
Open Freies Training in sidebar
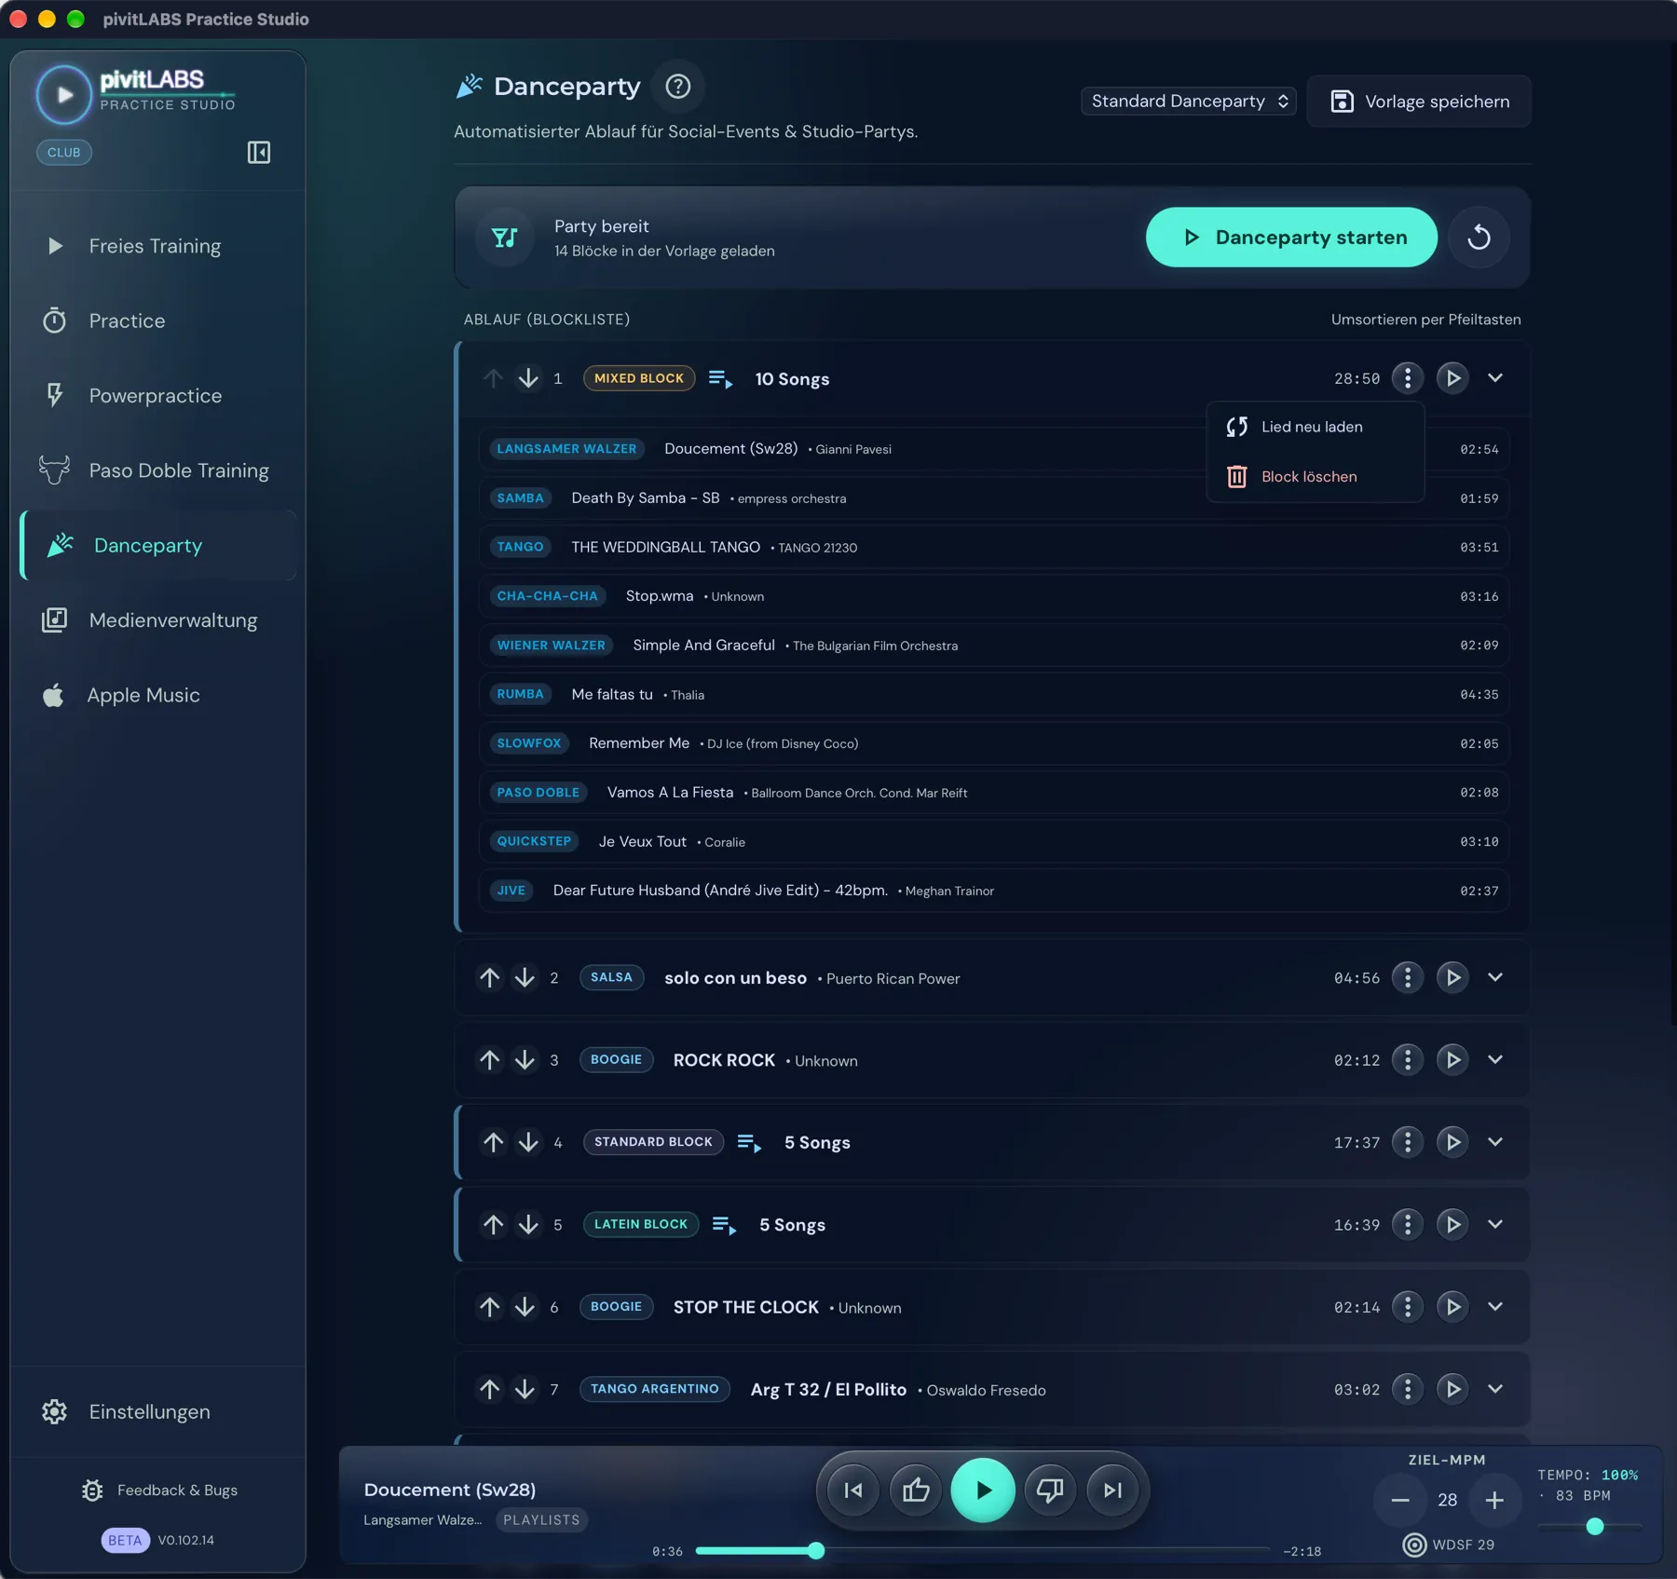(x=158, y=246)
